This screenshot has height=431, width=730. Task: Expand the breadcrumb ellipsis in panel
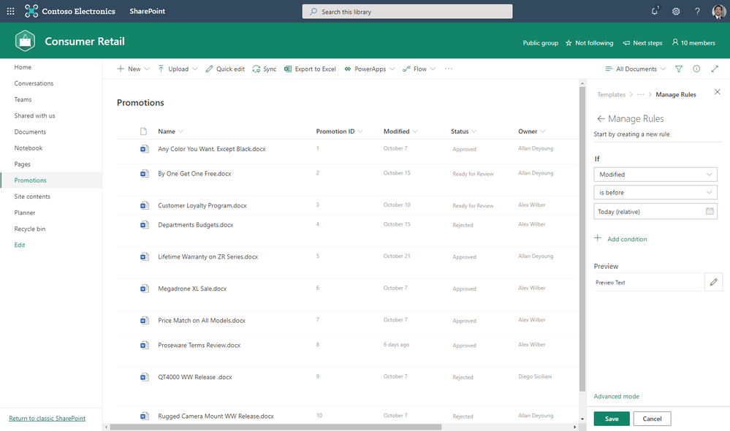pyautogui.click(x=641, y=94)
